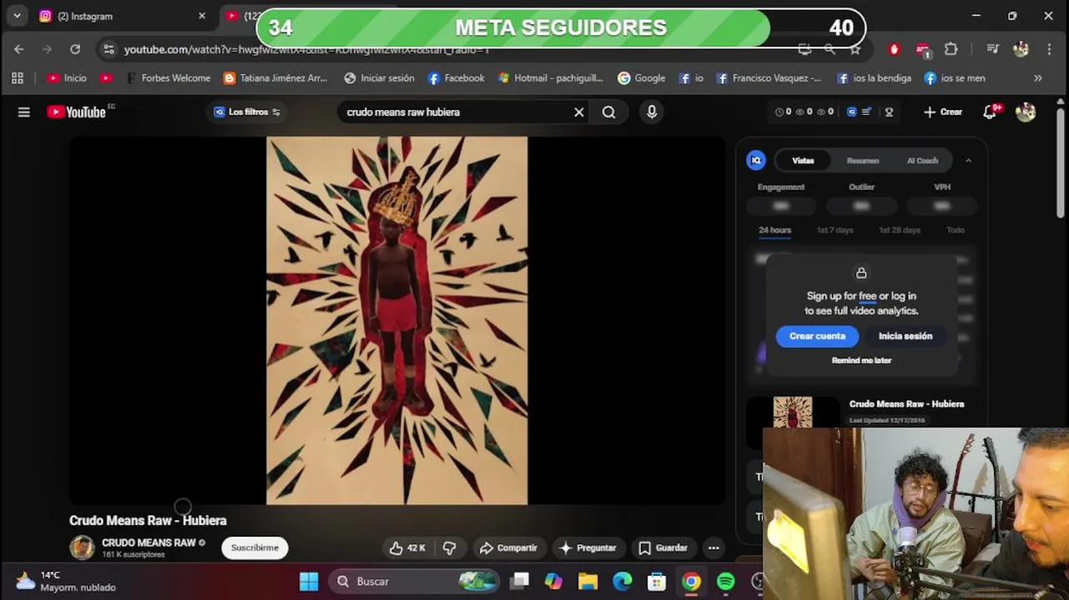
Task: Open File Explorer from the taskbar
Action: click(587, 581)
